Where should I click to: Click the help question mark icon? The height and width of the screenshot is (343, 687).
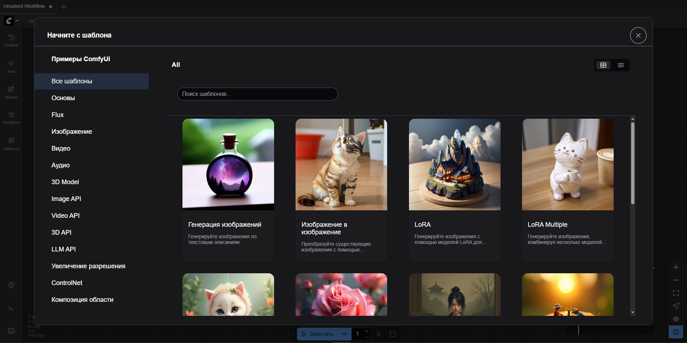point(11,285)
